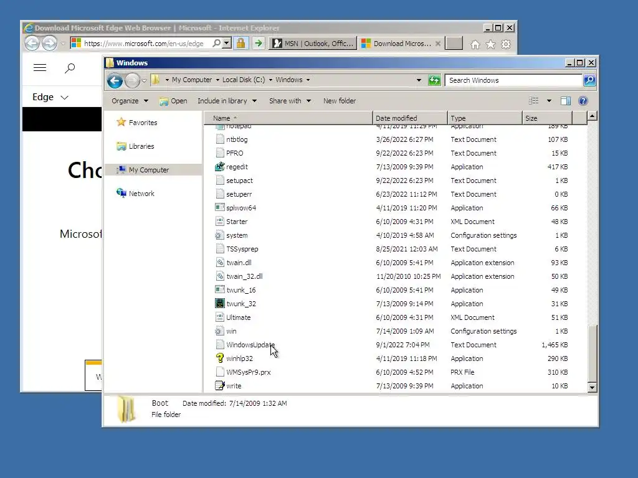The image size is (638, 478).
Task: Sort files by the Type column
Action: 485,118
